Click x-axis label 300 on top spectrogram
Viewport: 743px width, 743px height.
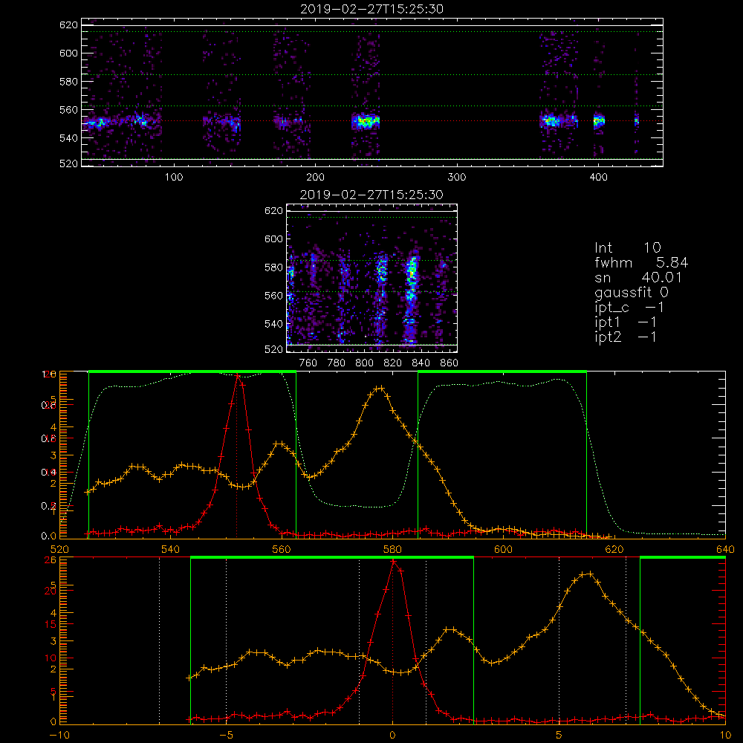click(457, 178)
